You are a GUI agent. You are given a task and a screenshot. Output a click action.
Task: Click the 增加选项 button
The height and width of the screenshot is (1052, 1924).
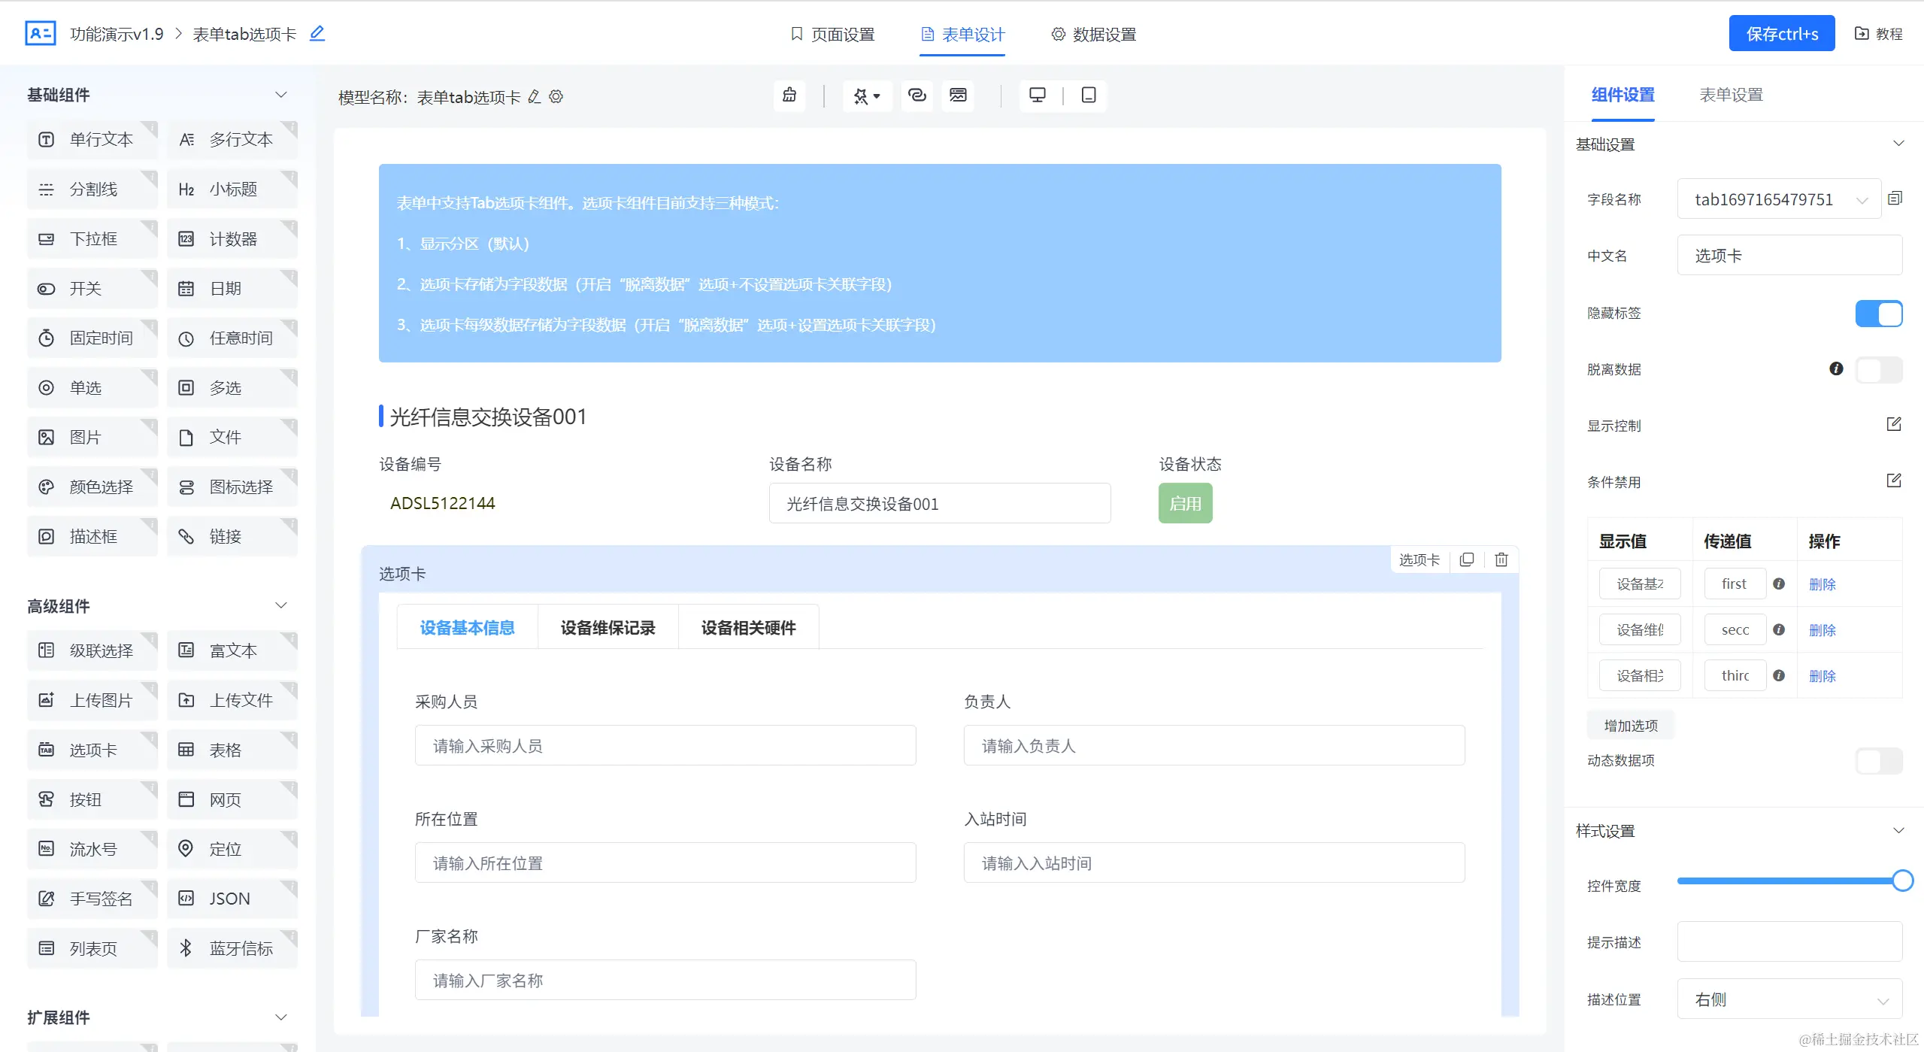coord(1630,726)
